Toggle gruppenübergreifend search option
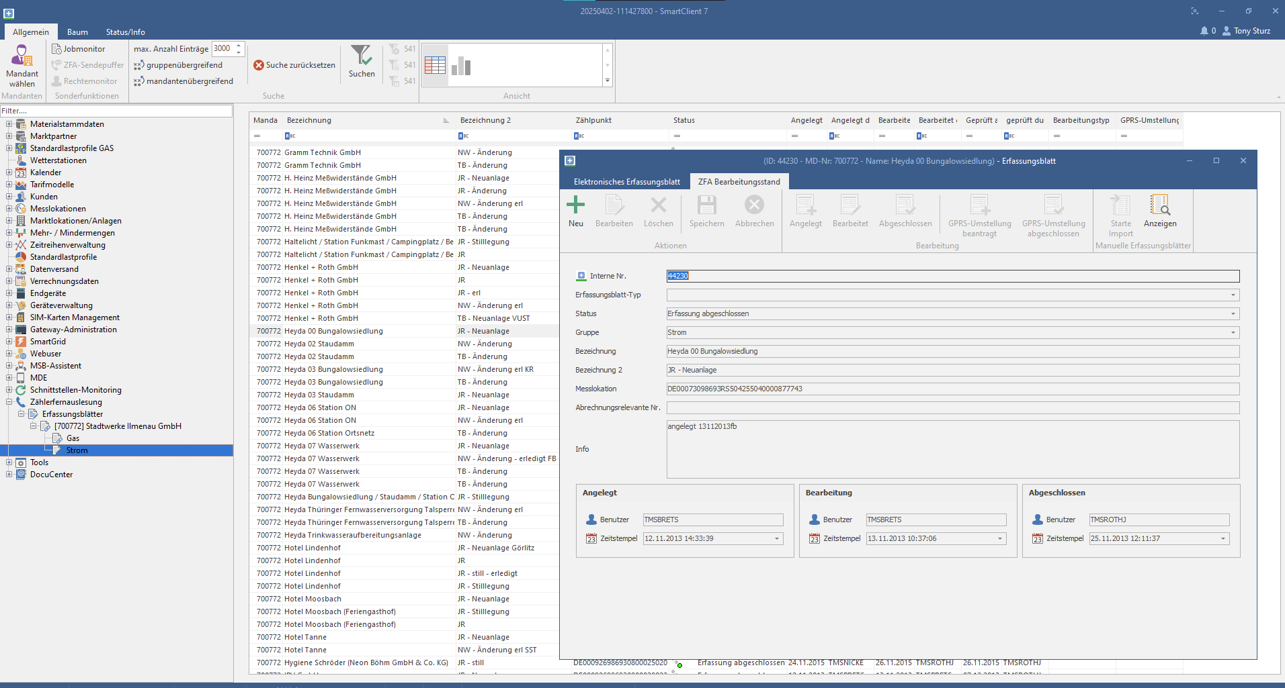This screenshot has height=688, width=1285. (x=178, y=65)
